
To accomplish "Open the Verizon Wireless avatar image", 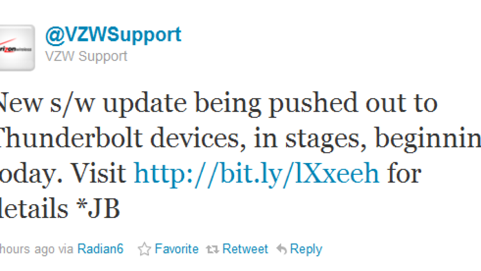I will click(16, 48).
